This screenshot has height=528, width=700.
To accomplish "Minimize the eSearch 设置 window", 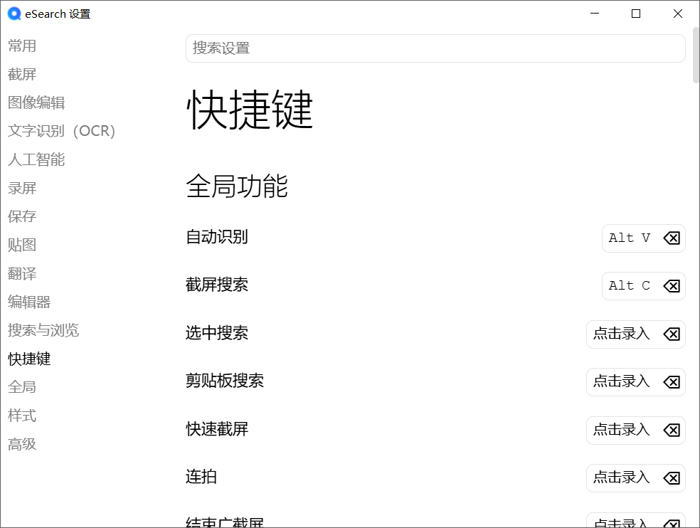I will 595,14.
